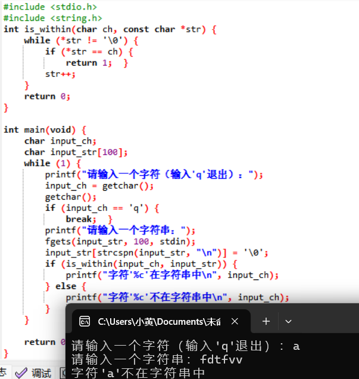Click the 'int is_within(char ch, const char *str)' line

[110, 29]
